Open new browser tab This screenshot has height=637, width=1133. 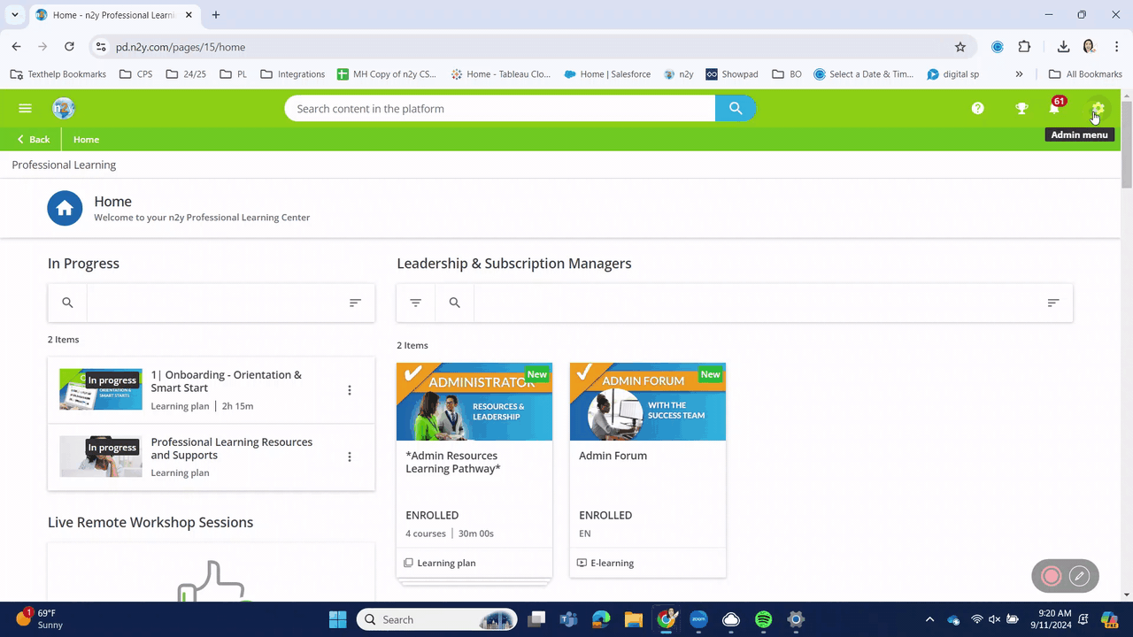click(216, 15)
